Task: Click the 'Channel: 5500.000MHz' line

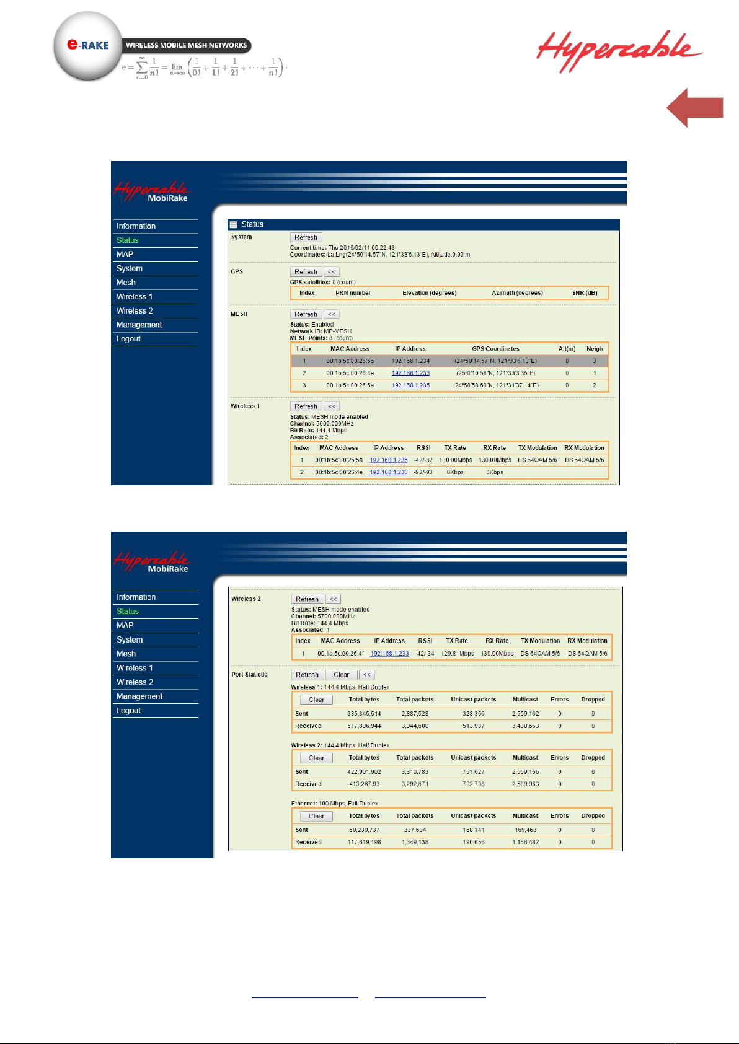Action: click(322, 424)
